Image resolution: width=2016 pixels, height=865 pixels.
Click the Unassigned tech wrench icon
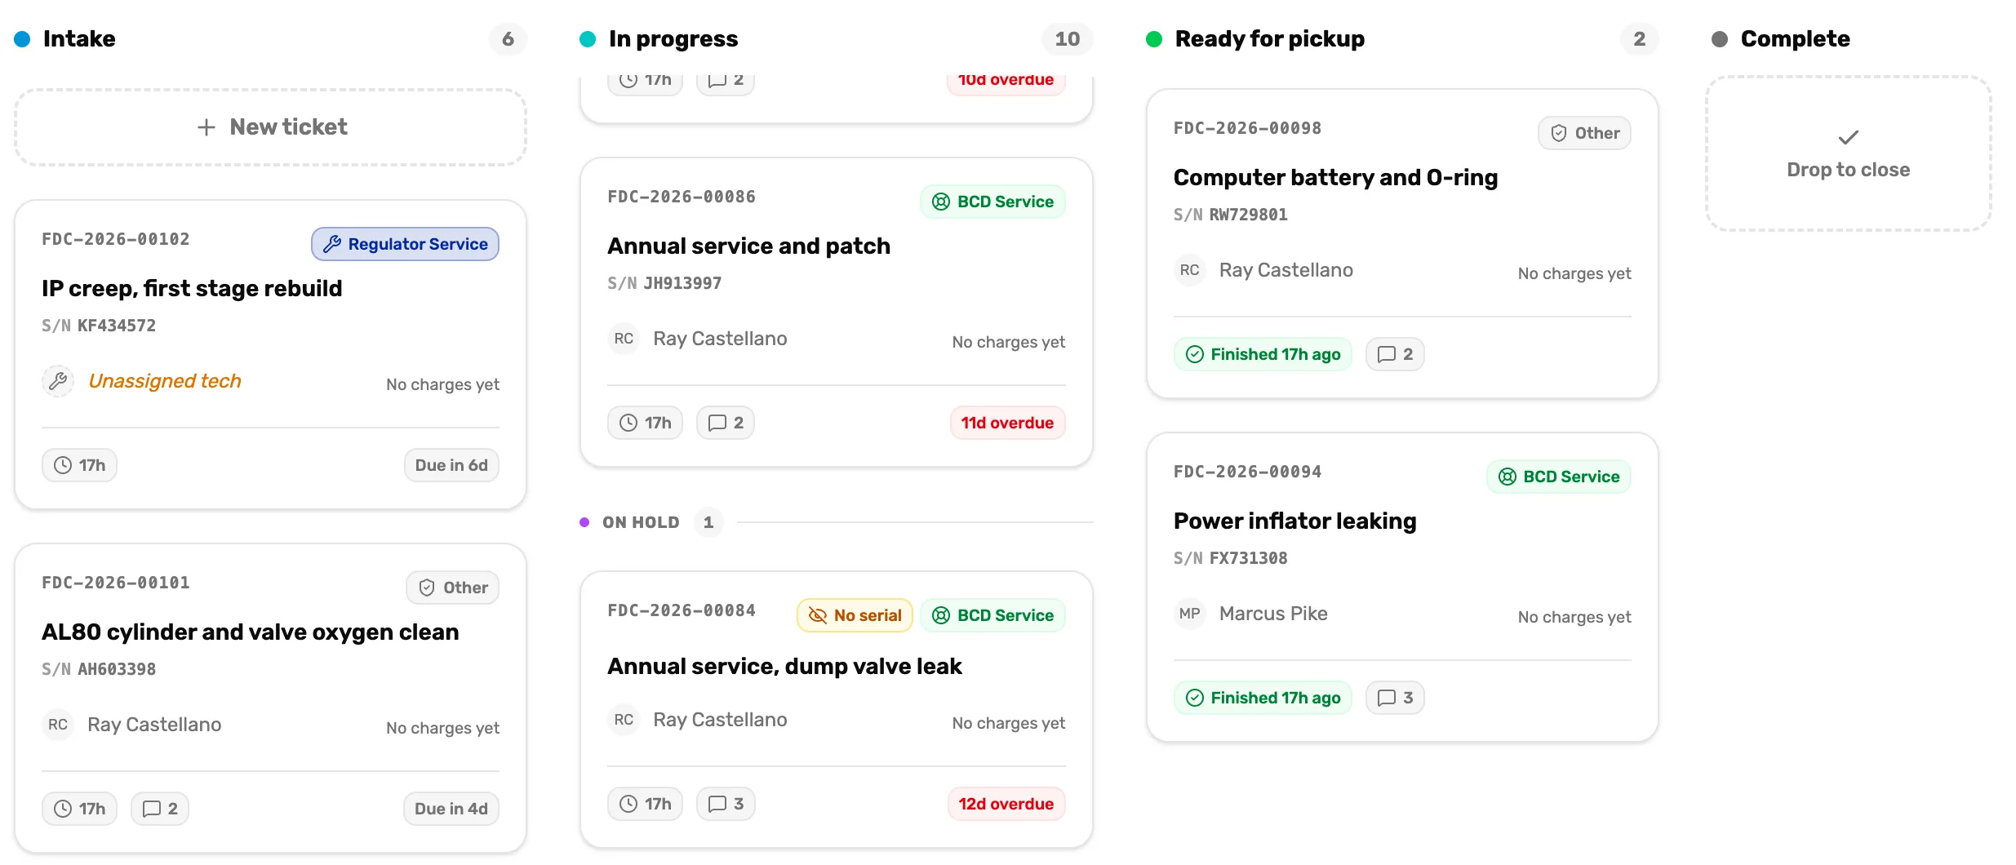[x=58, y=381]
